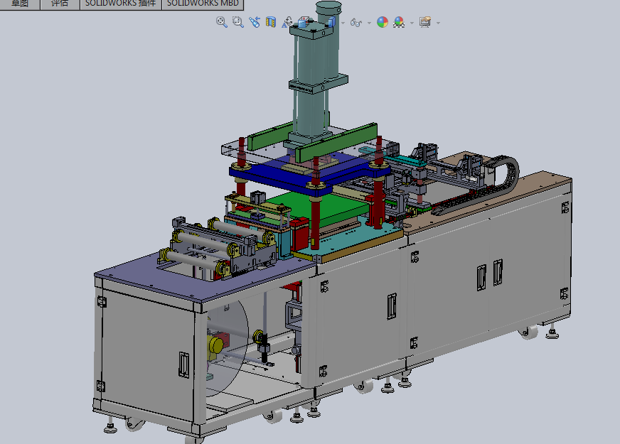620x444 pixels.
Task: Open the SOLIDWORKS 插件 tab
Action: pyautogui.click(x=120, y=4)
